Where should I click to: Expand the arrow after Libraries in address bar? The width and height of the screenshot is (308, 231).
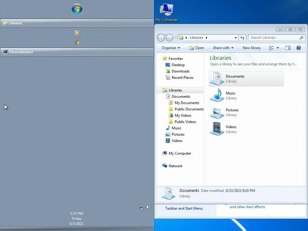206,38
